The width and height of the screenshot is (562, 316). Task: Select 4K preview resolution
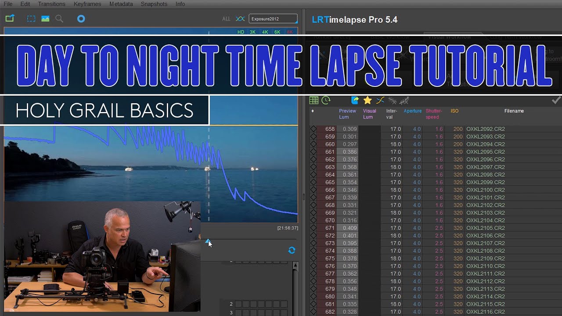click(265, 32)
